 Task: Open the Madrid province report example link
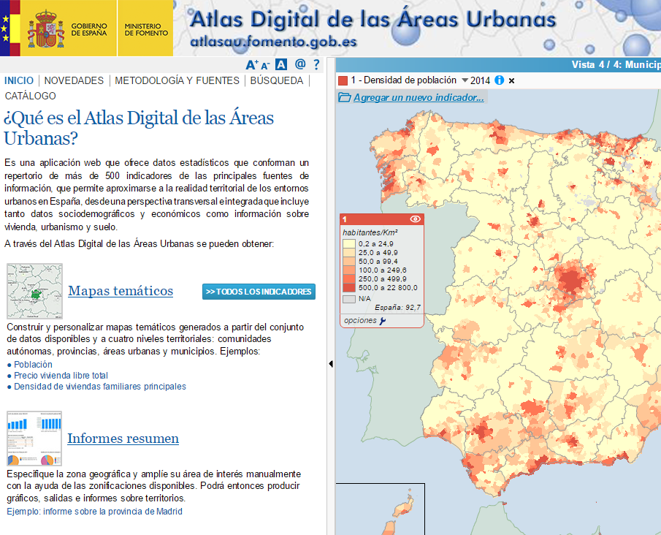(94, 512)
